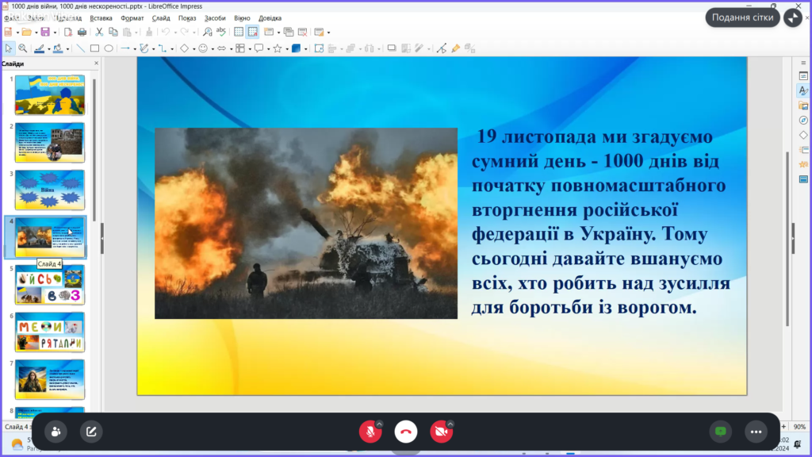Click the Cut scissors icon
Viewport: 812px width, 457px height.
click(99, 32)
